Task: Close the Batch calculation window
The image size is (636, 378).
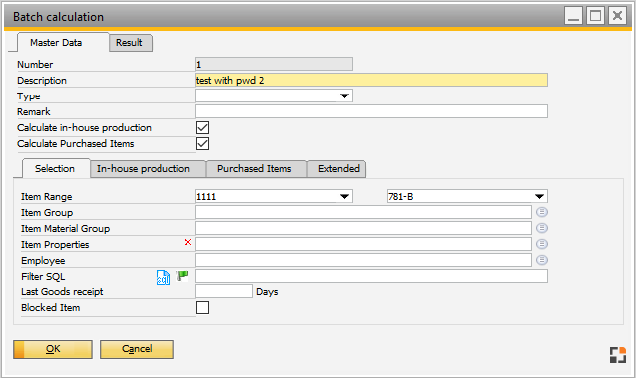Action: click(x=617, y=16)
